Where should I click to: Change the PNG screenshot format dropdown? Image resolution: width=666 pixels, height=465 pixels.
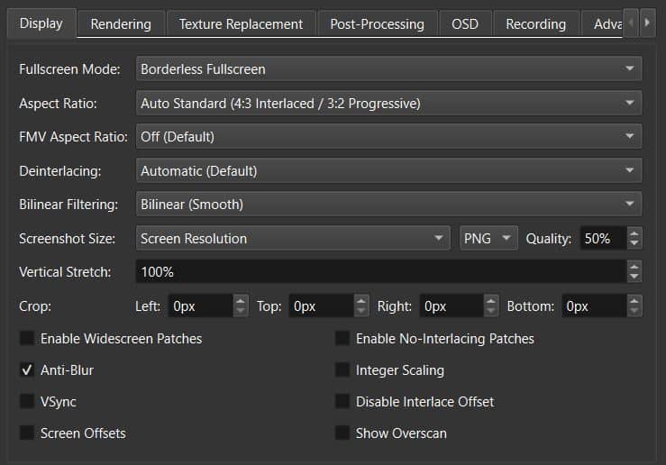coord(488,238)
